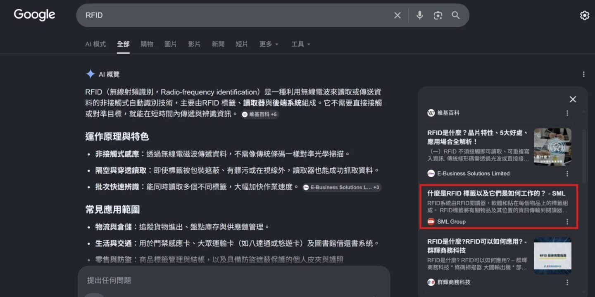Click the 零售與防盜 bullet text

click(x=219, y=260)
